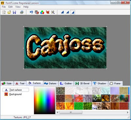Click the New document toolbar icon

4,12
